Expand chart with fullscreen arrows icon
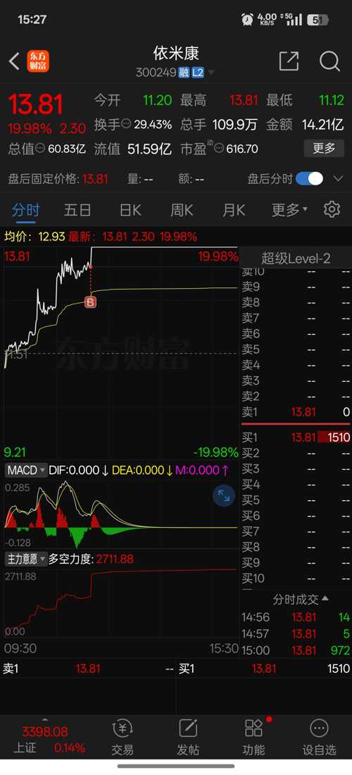The image size is (352, 775). point(224,495)
